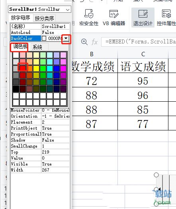Click the formula bar input with =EMBED
Viewport: 176px width, 209px height.
click(x=139, y=42)
